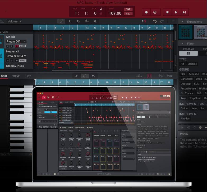Click the large undo arrow in the background toolbar
Screen dimensions: 207x192
coord(155,21)
